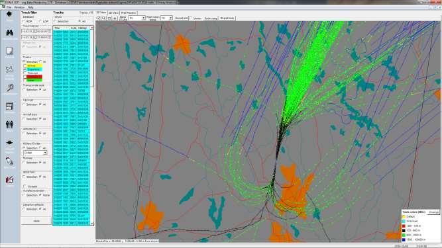Select the aircraft icon in left sidebar
Viewport: 442px width, 248px height.
[9, 69]
